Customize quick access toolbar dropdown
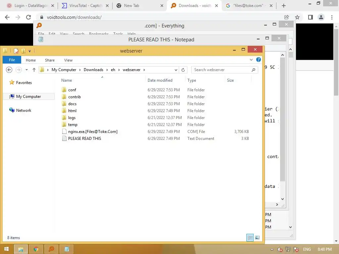This screenshot has height=254, width=339. (29, 51)
